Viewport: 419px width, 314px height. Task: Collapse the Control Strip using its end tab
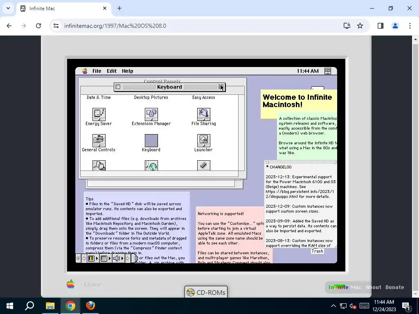[x=135, y=258]
